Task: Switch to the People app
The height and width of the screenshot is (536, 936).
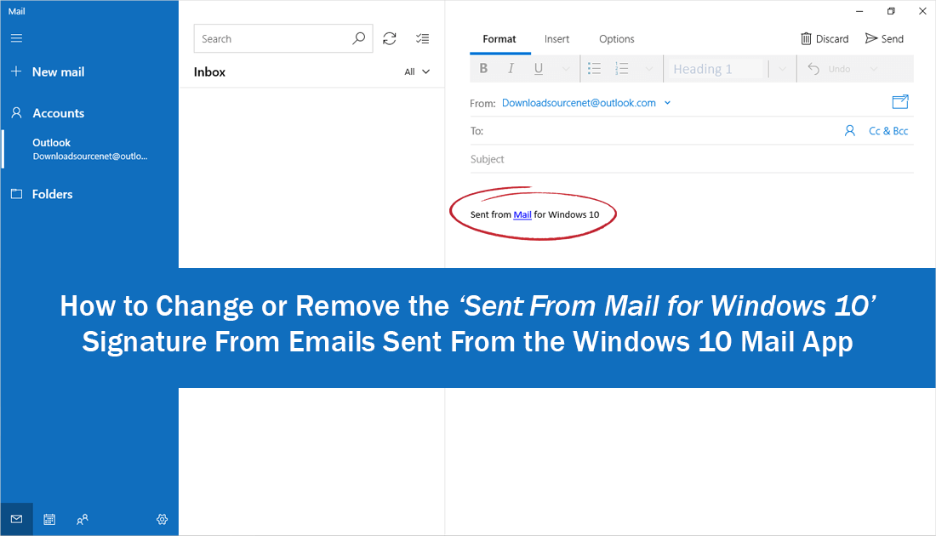Action: pyautogui.click(x=83, y=519)
